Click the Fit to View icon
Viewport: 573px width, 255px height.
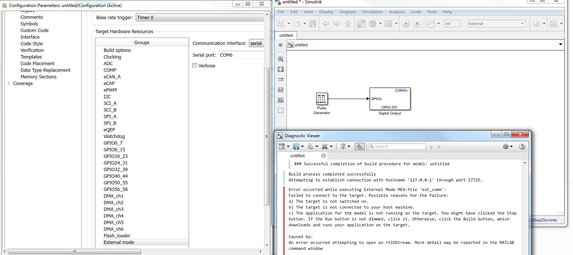coord(281,69)
